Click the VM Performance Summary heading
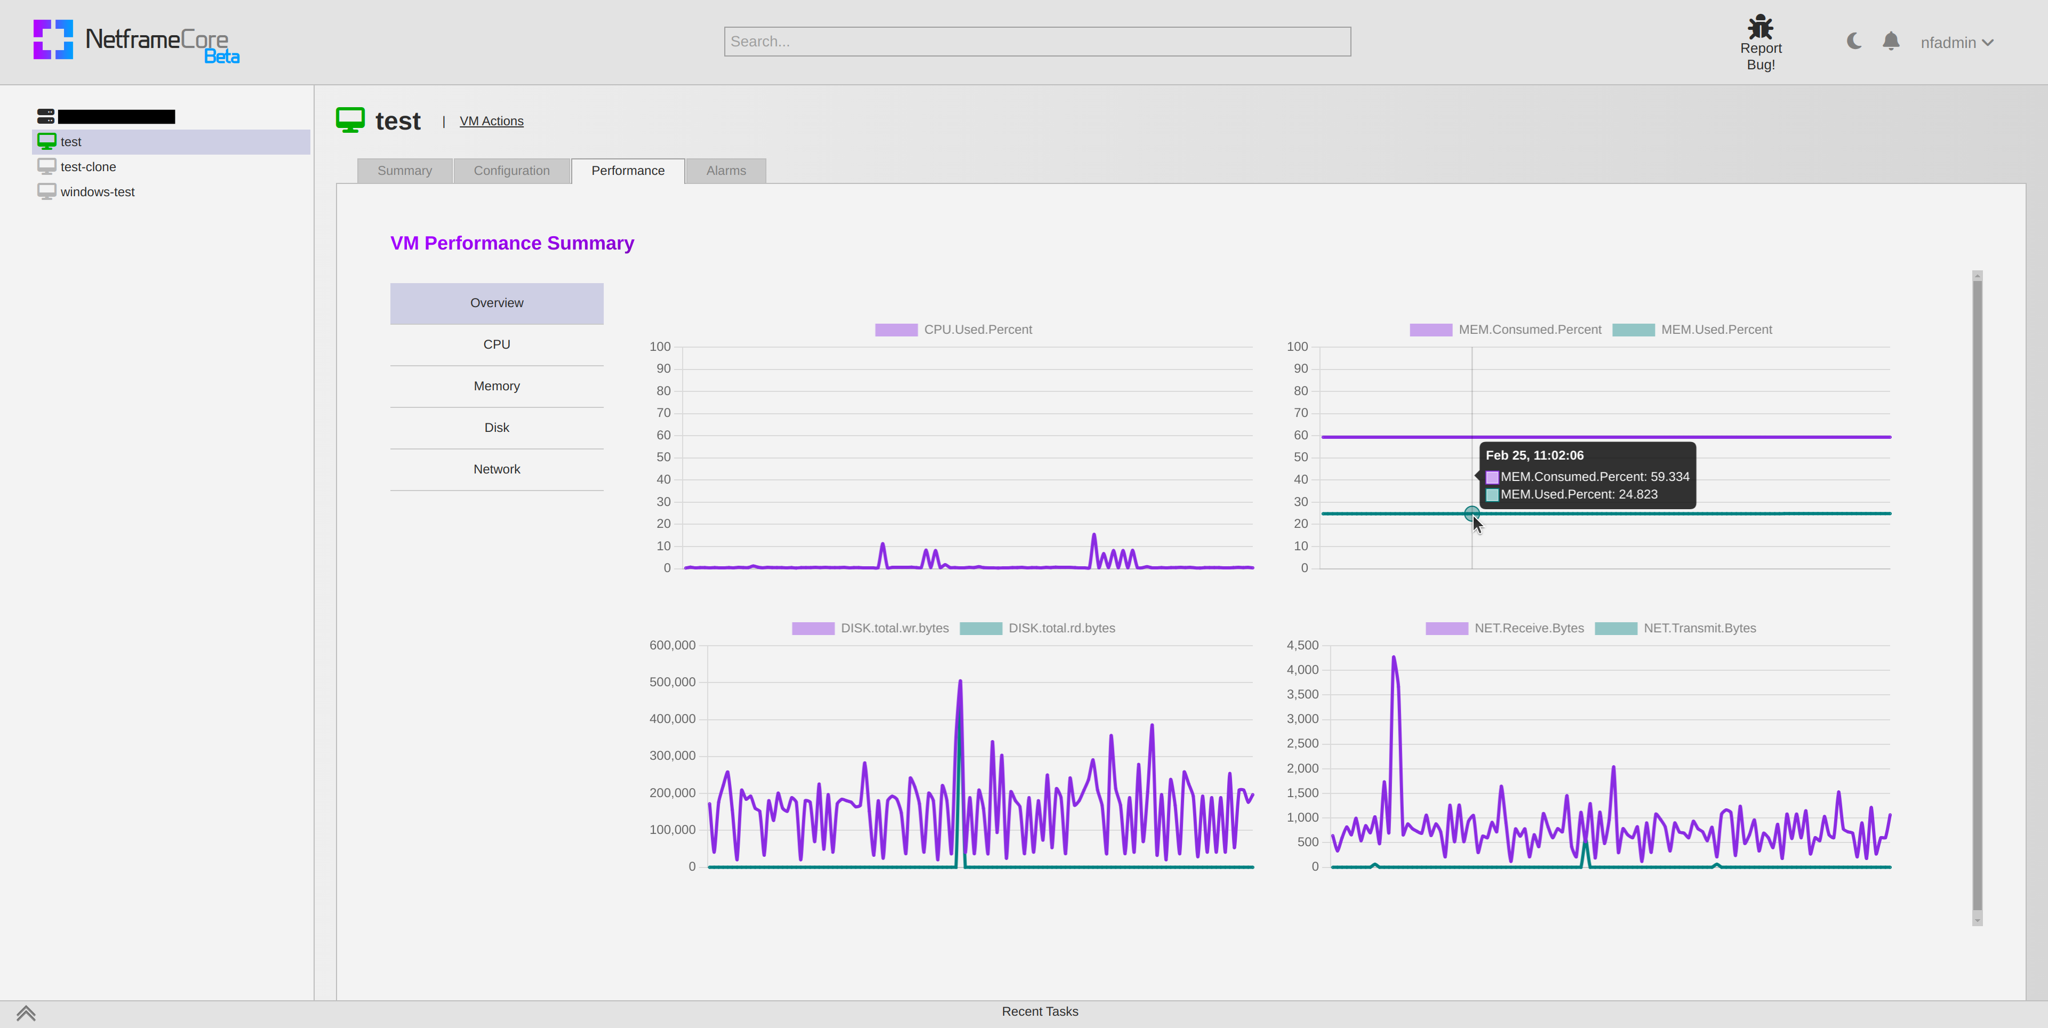The image size is (2048, 1028). pos(512,243)
